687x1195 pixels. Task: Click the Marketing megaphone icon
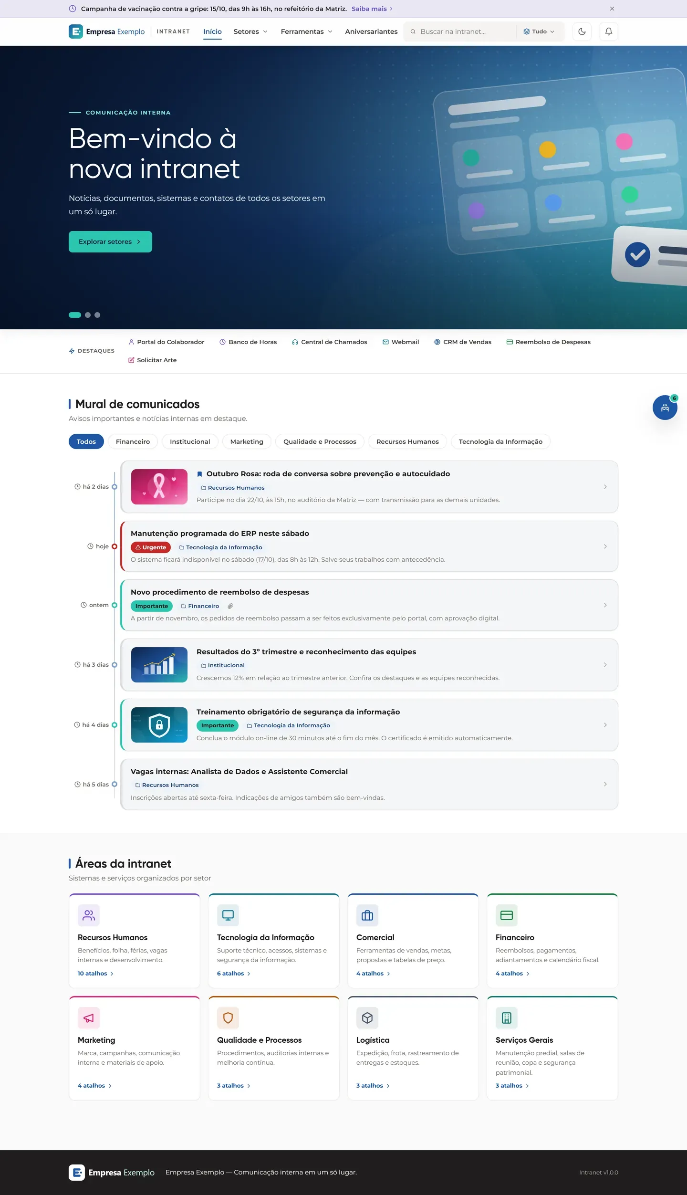89,1017
